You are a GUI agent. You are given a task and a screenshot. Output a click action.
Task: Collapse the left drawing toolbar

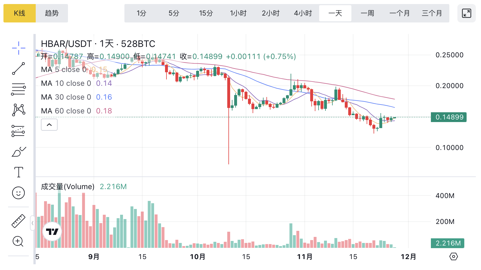33,223
